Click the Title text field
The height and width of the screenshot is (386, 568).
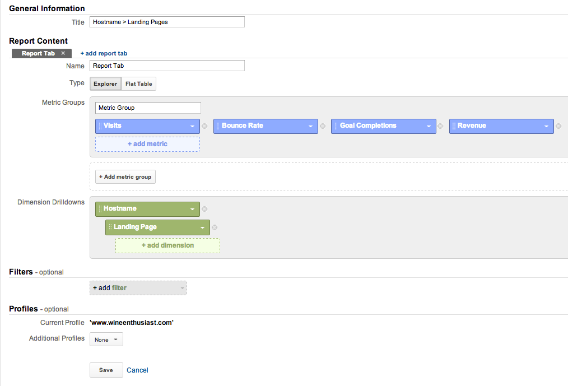tap(167, 22)
